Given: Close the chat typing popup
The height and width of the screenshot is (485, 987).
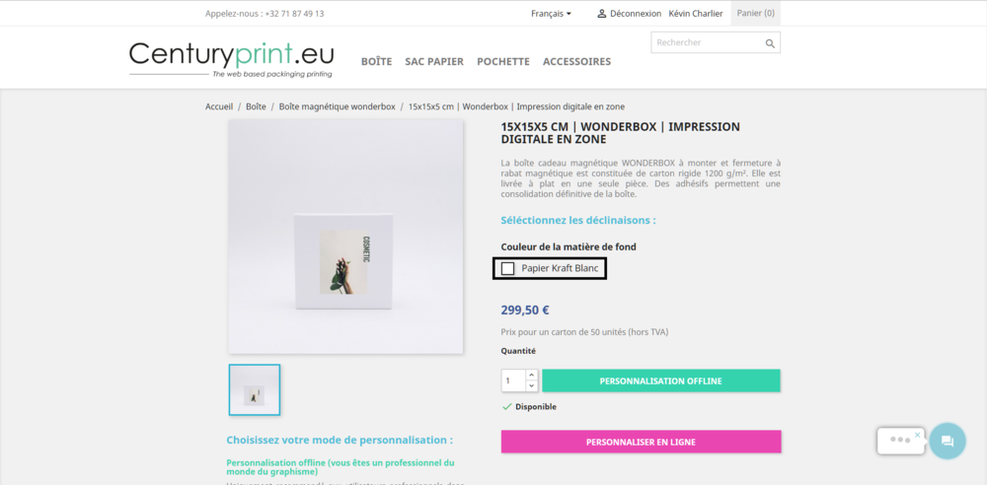Looking at the screenshot, I should [x=917, y=435].
